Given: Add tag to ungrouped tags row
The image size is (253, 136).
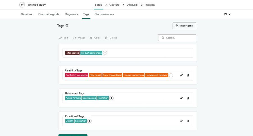Looking at the screenshot, I should click(x=105, y=53).
